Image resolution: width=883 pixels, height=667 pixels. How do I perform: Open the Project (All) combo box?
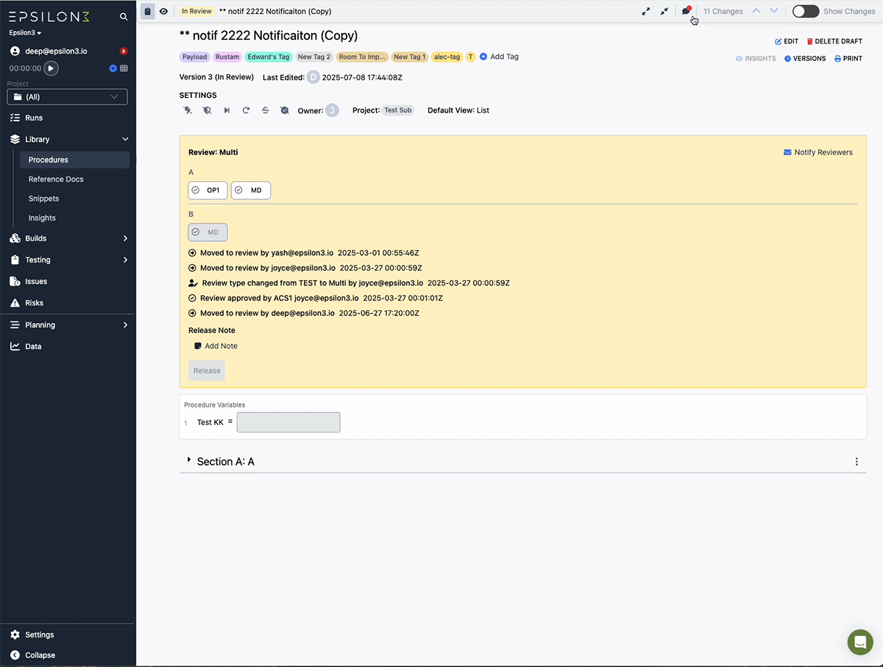[x=67, y=96]
